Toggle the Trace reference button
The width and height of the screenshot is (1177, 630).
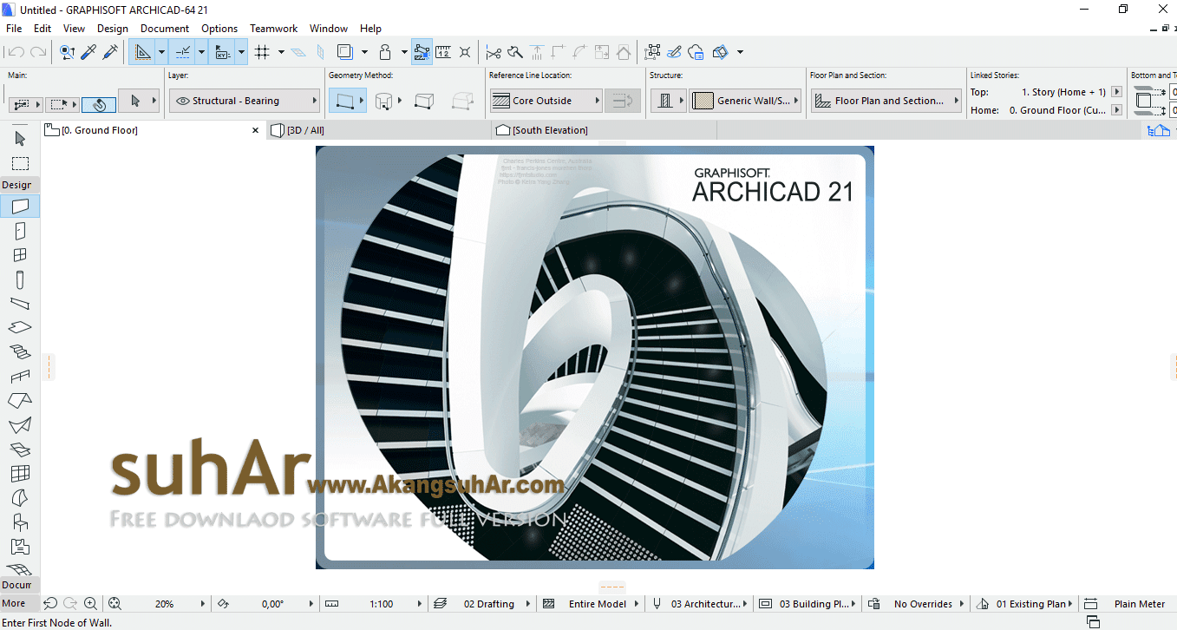tap(345, 52)
